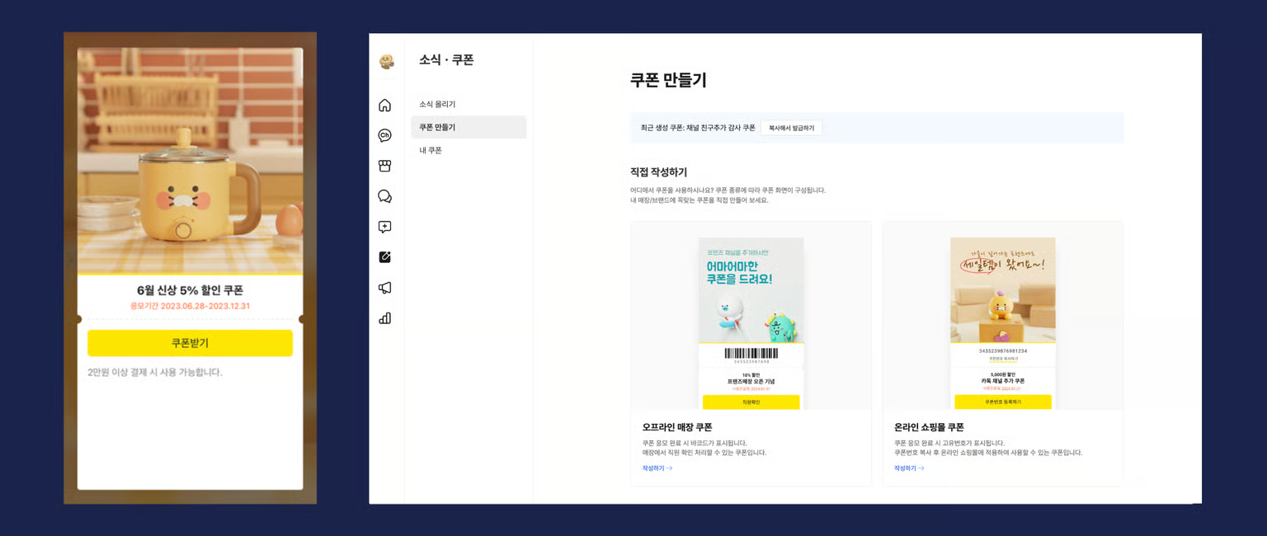Click the 직원확인 button in coupon preview
The image size is (1267, 536).
click(x=751, y=402)
